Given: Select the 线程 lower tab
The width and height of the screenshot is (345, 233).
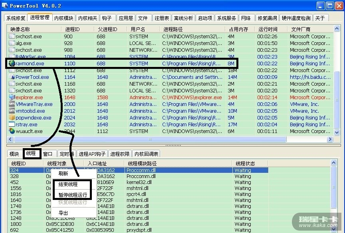Looking at the screenshot, I should [x=31, y=153].
